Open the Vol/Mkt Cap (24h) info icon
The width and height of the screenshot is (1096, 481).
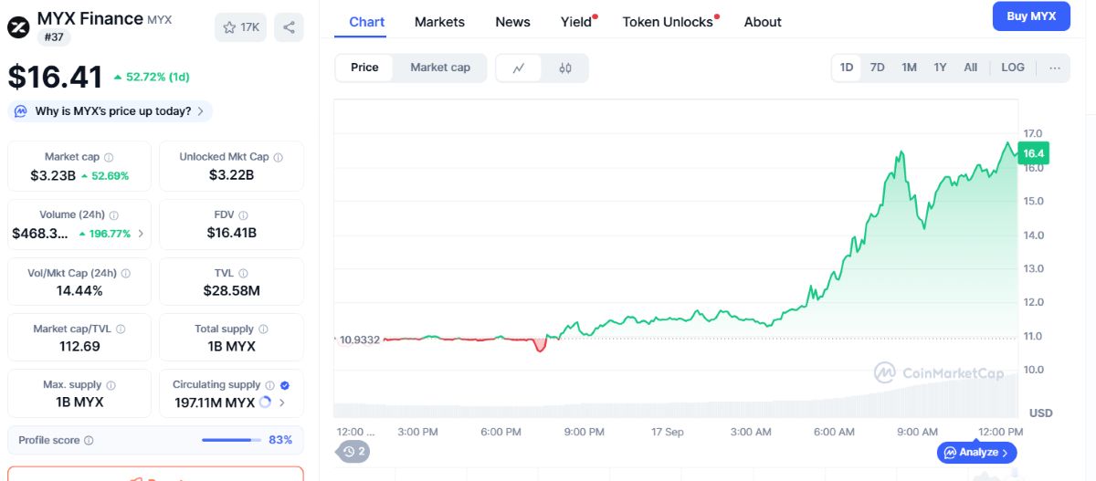pos(125,273)
